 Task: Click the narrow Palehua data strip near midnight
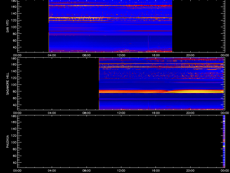pos(224,141)
